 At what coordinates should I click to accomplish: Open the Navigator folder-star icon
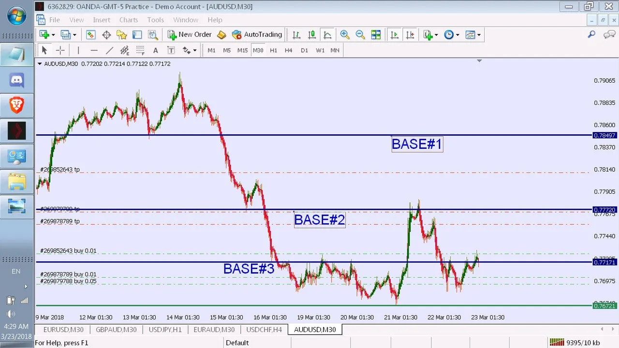pyautogui.click(x=121, y=34)
